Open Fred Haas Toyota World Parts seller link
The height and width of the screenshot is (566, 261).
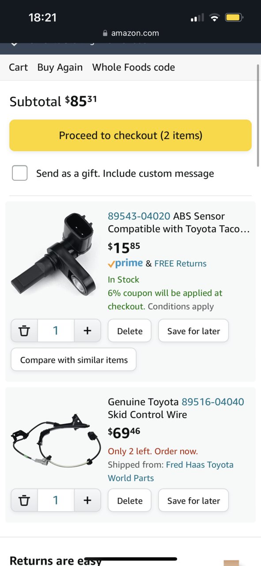pos(170,471)
